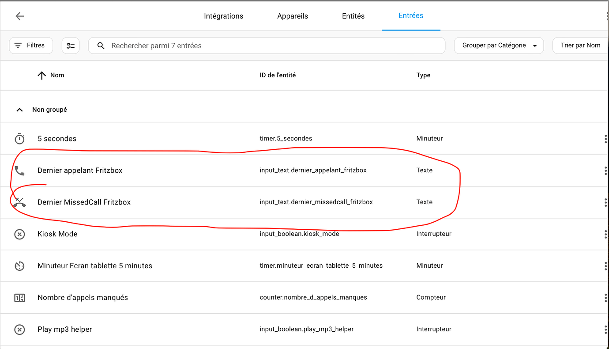Click the stopwatch icon beside 5 secondes

(19, 138)
